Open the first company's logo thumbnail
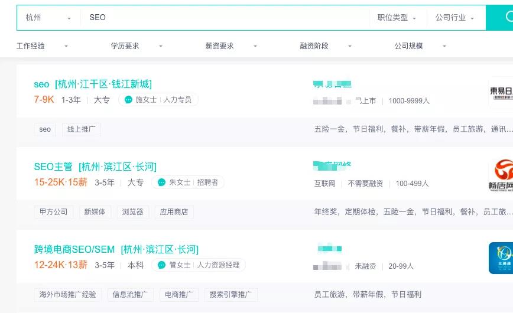Screen dimensions: 513x313 [501, 93]
